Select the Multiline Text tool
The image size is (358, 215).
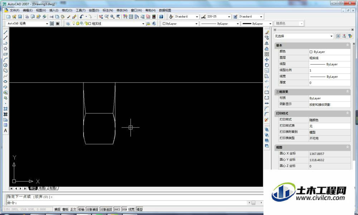5,131
